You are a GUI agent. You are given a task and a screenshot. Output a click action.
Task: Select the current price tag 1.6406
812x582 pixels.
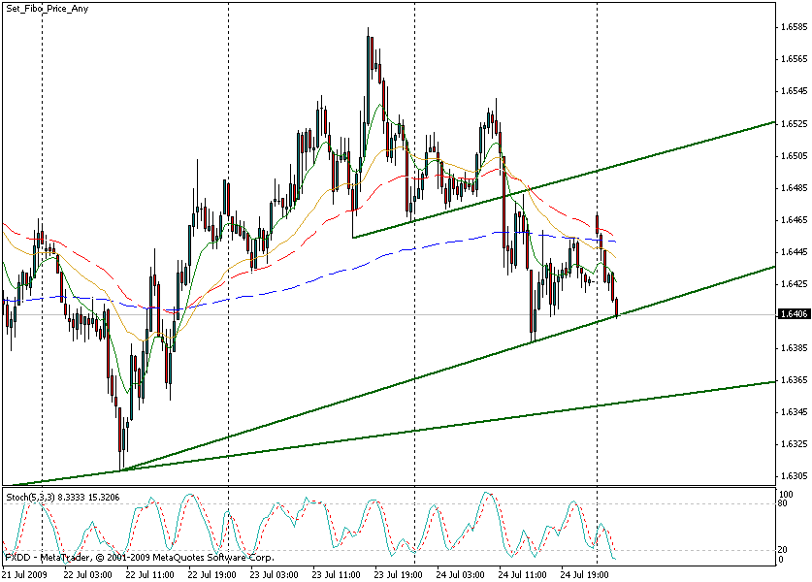click(793, 314)
